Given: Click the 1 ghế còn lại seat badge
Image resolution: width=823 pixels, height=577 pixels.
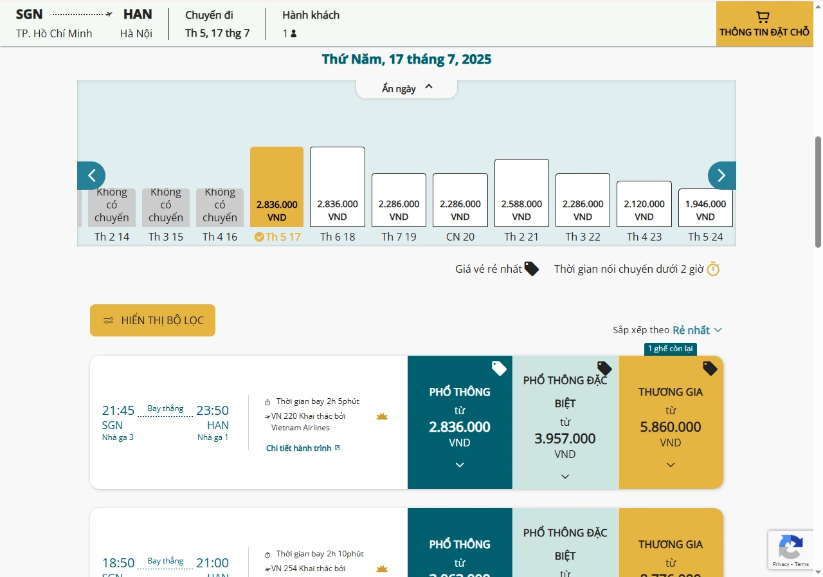Looking at the screenshot, I should [x=671, y=349].
